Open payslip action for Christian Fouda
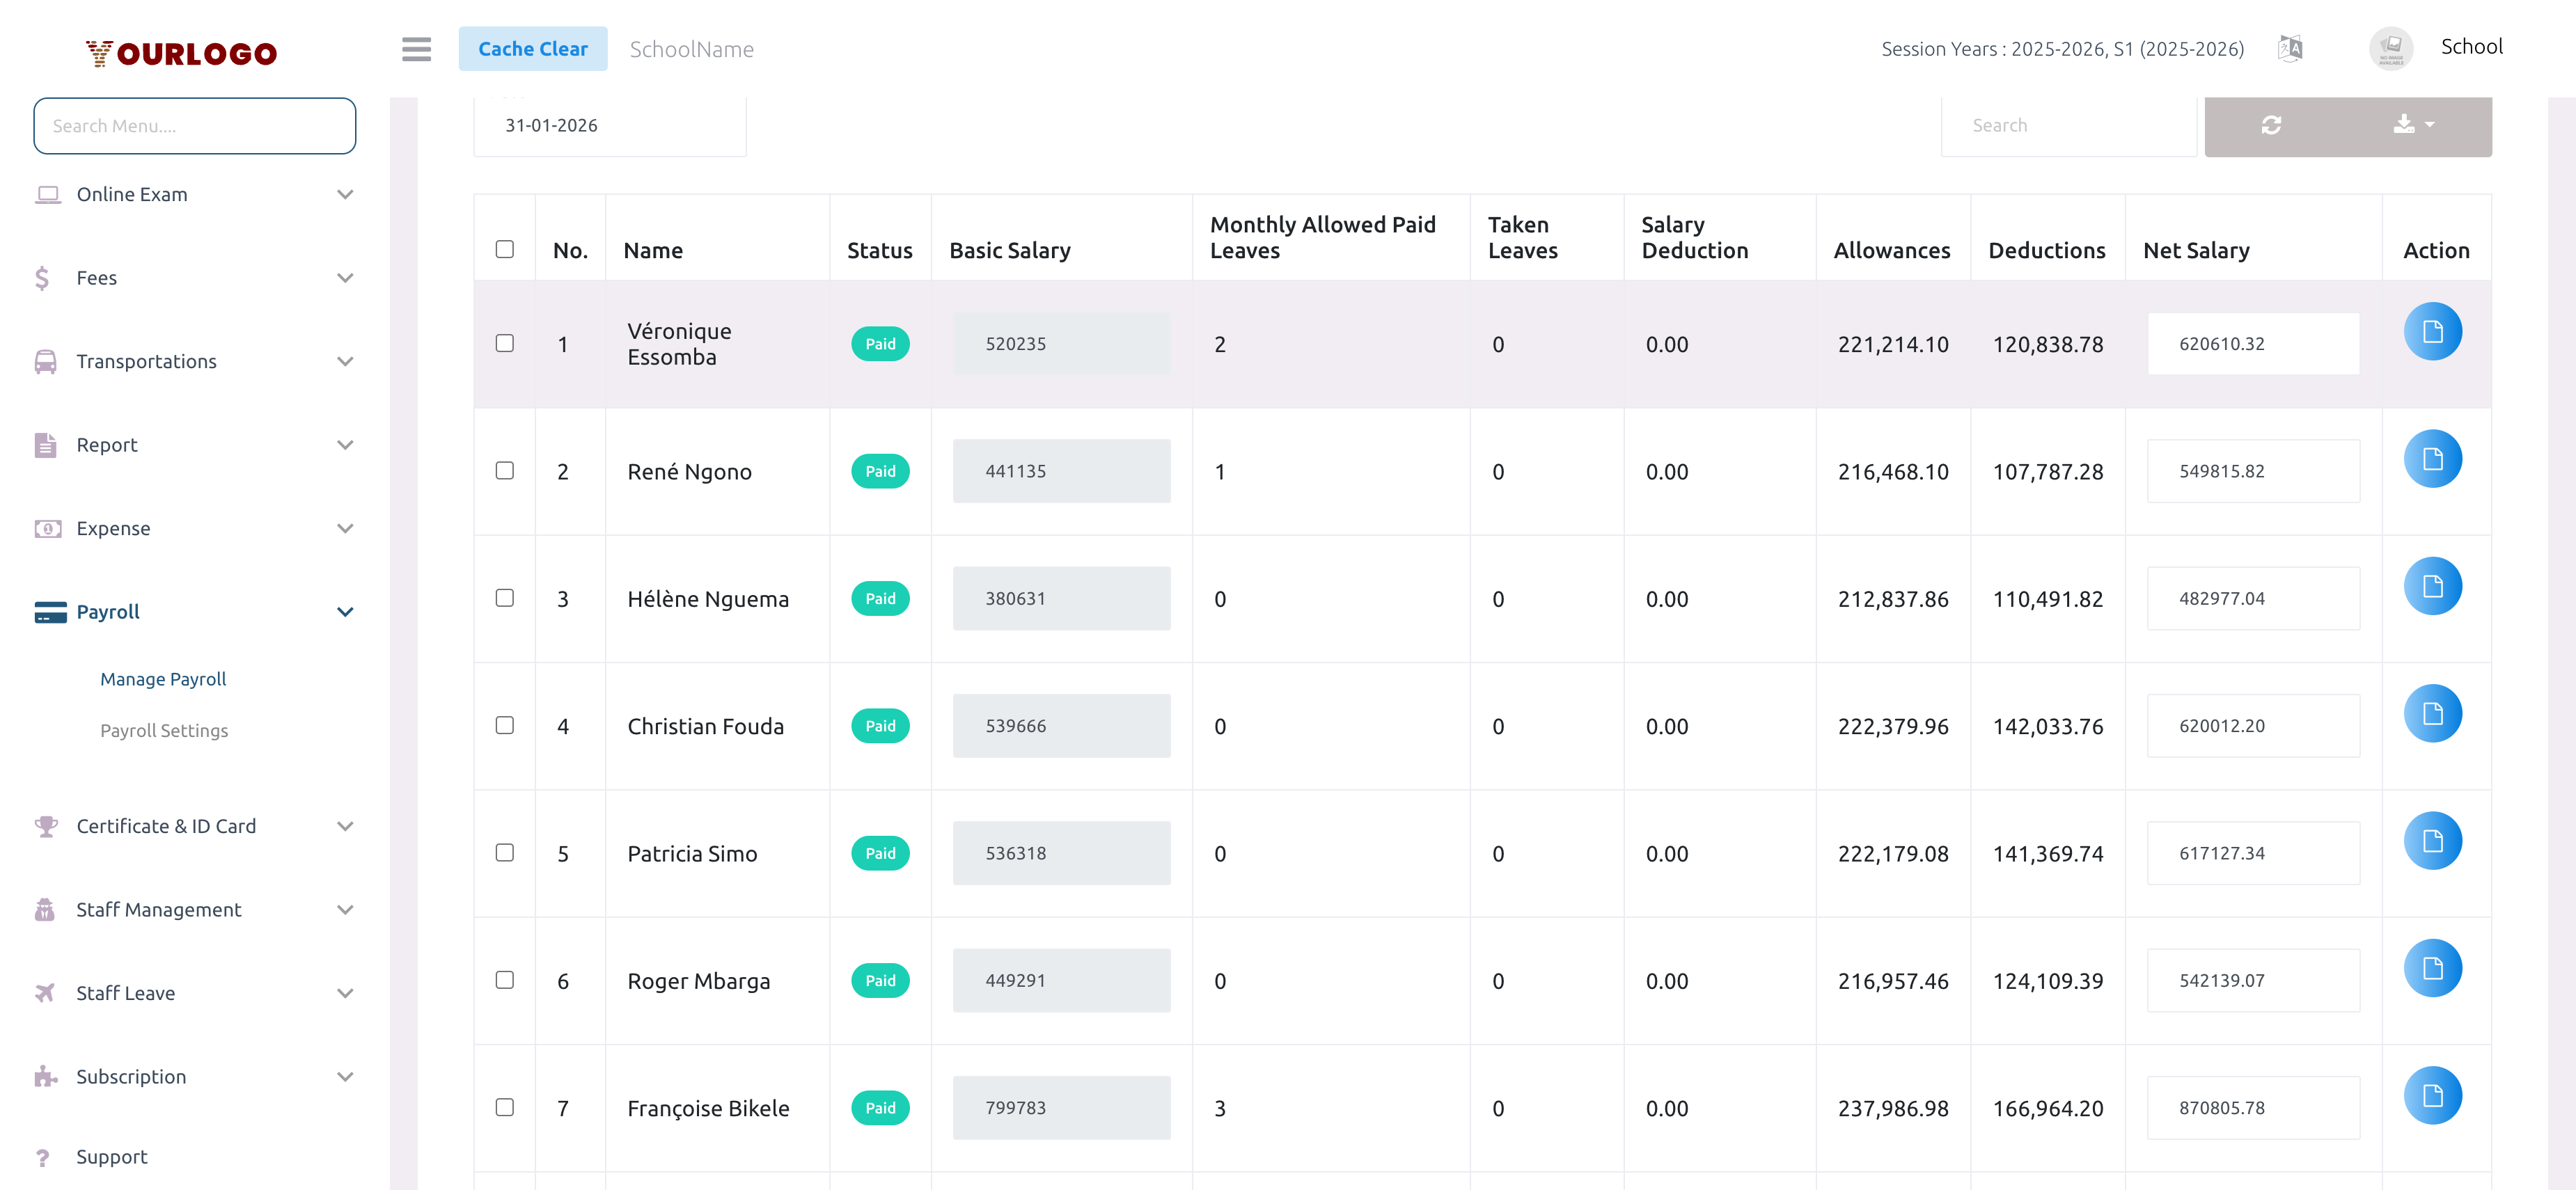This screenshot has width=2576, height=1190. point(2432,713)
